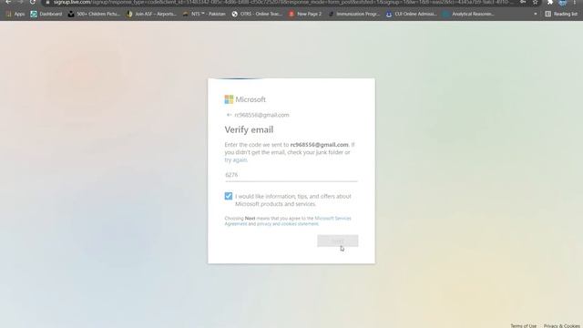Screen dimensions: 583x328
Task: Open the CUI Online Admission bookmark
Action: pyautogui.click(x=412, y=14)
